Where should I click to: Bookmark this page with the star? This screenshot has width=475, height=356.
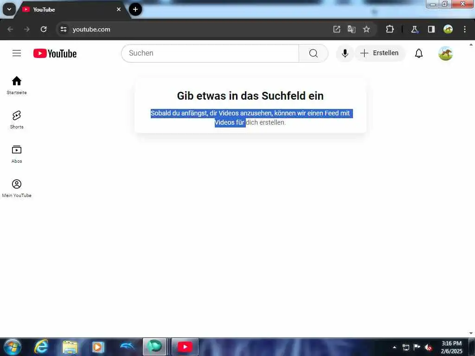click(x=366, y=29)
